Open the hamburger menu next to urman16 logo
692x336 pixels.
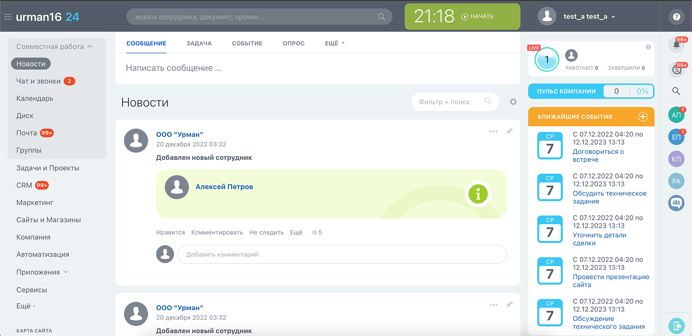[x=7, y=17]
